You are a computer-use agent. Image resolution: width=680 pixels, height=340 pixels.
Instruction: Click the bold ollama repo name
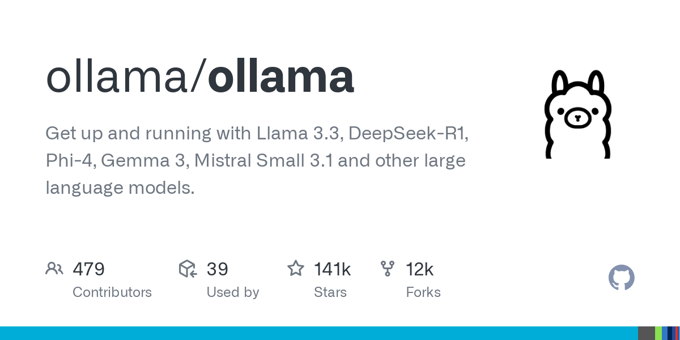281,77
